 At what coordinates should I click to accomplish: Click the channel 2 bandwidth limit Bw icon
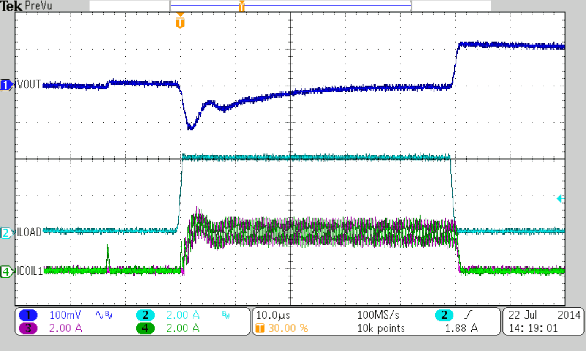tap(226, 315)
